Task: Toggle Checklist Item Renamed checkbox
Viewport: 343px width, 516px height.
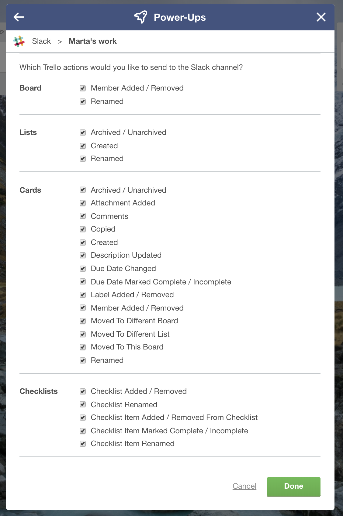Action: [83, 444]
